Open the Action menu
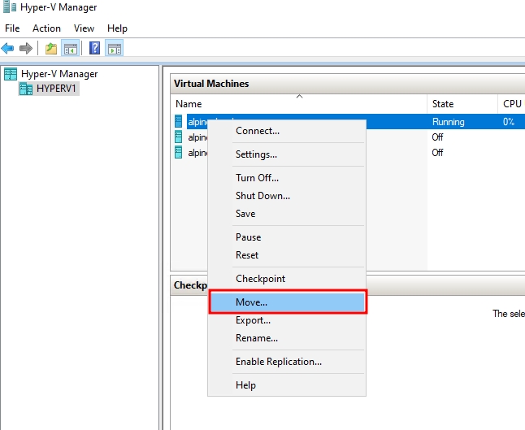525x430 pixels. click(46, 28)
